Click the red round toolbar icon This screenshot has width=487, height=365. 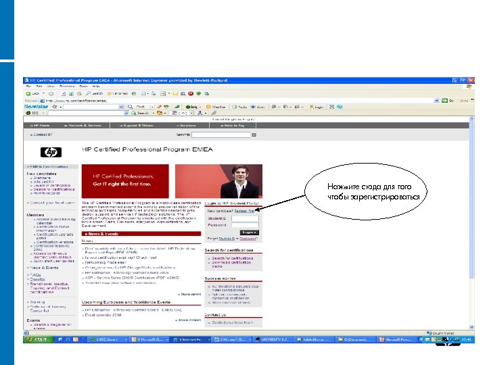pos(191,93)
